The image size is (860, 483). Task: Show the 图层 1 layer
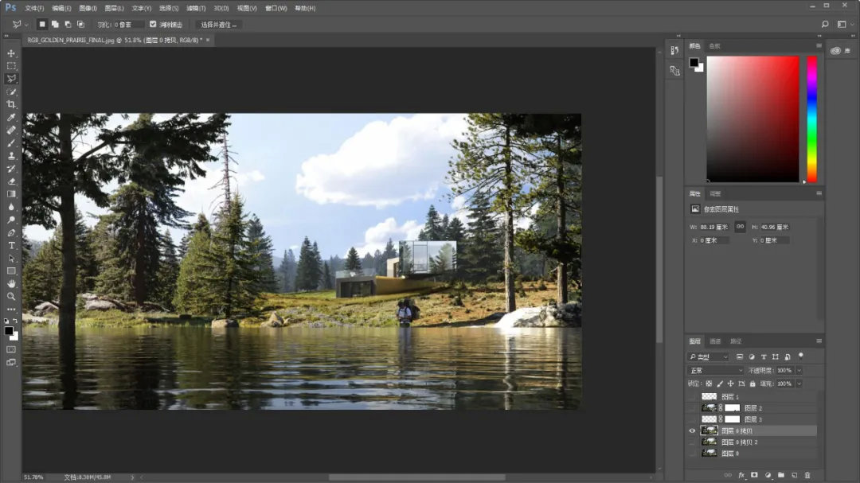click(x=691, y=396)
